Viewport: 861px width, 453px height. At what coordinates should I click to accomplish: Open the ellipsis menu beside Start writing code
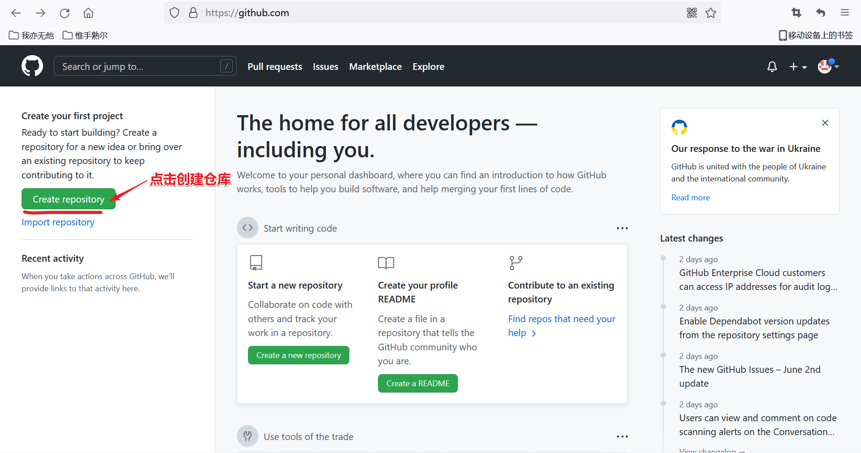coord(622,228)
